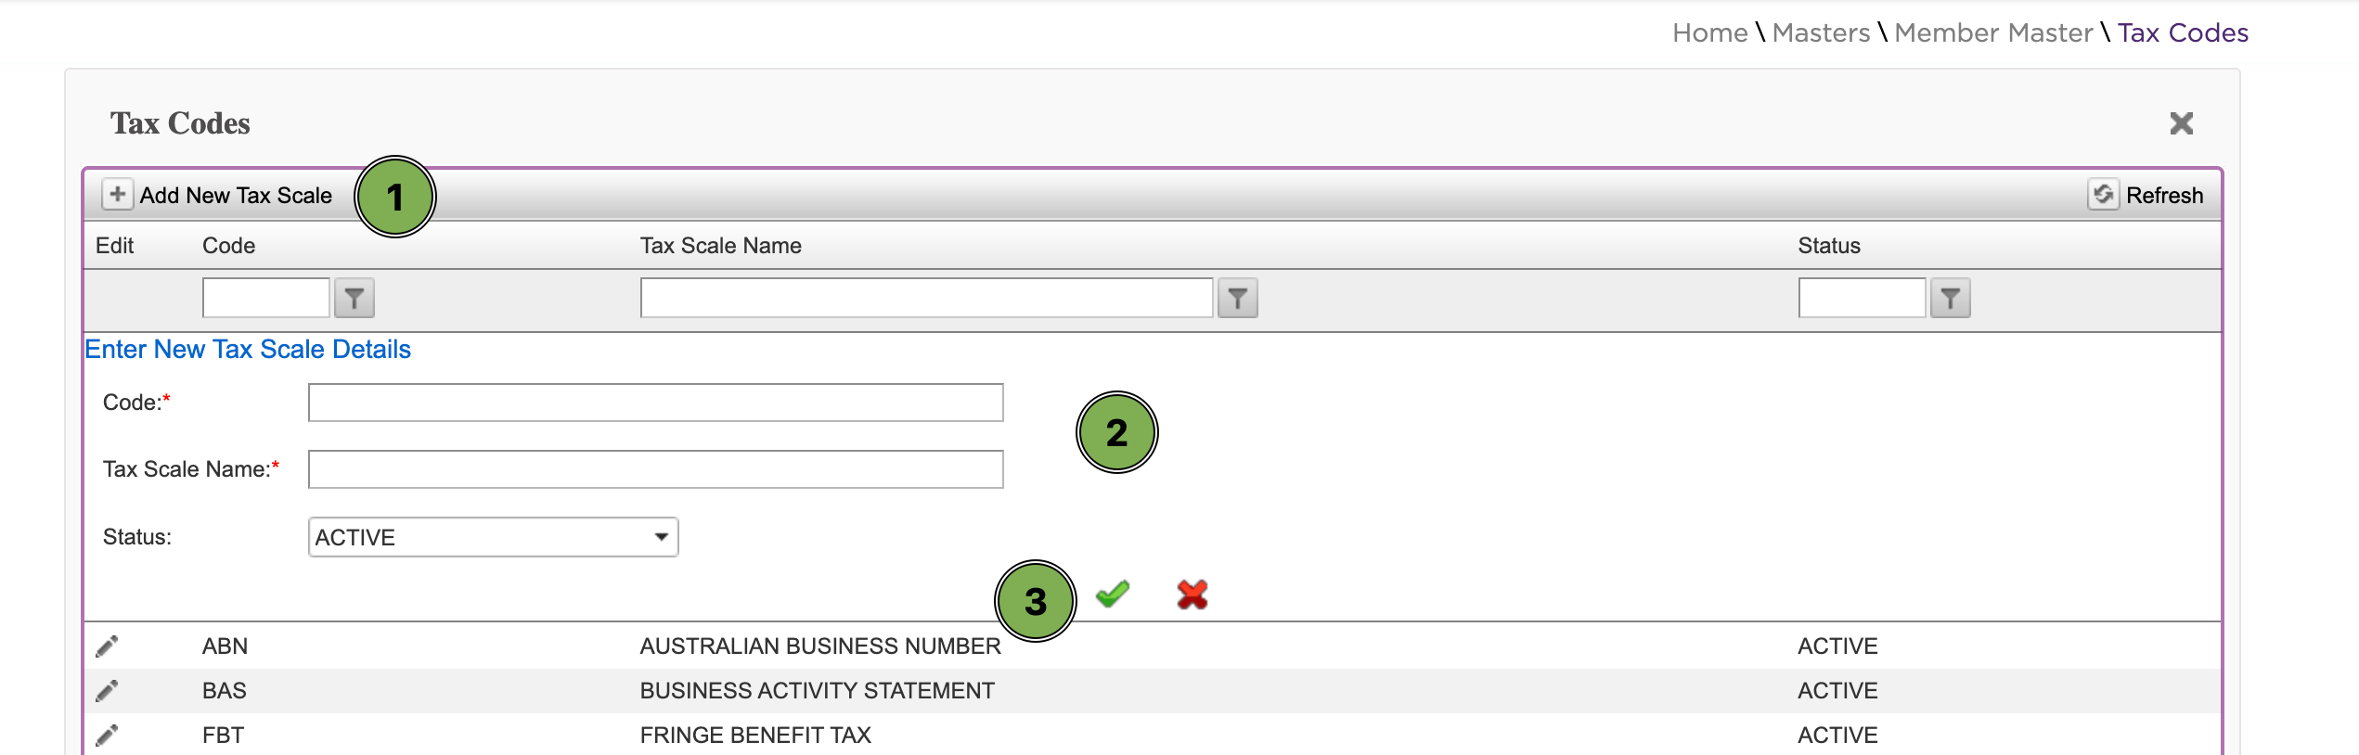This screenshot has width=2359, height=755.
Task: Focus the Tax Scale Name input field in the form
Action: (655, 469)
